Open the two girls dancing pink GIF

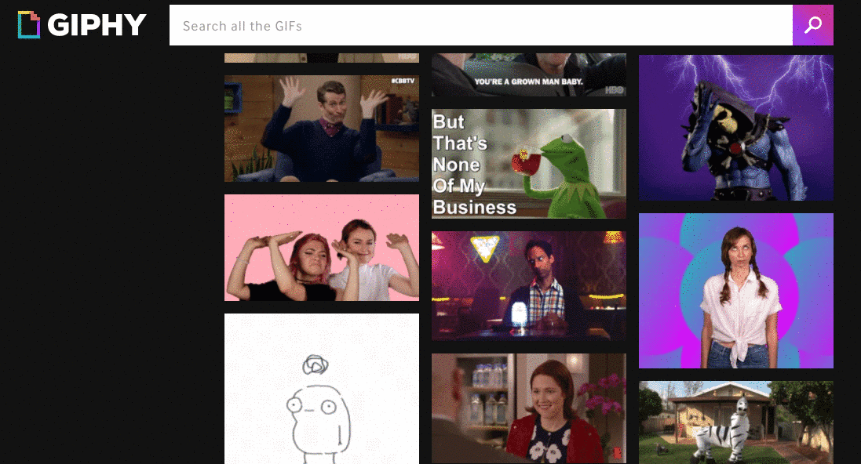click(x=322, y=248)
